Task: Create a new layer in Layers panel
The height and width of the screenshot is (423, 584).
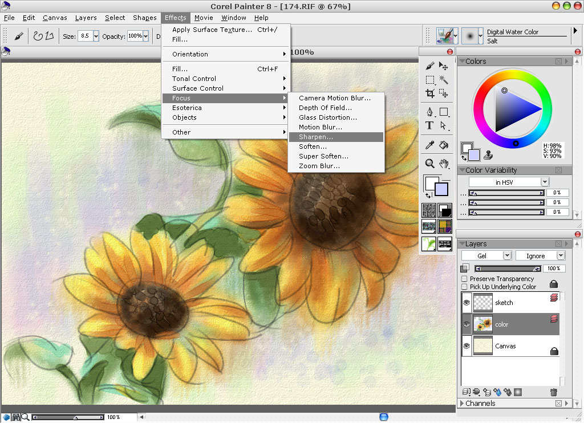Action: pos(487,392)
